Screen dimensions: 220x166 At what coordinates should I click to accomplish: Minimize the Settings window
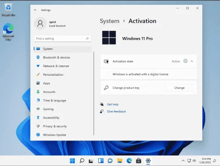click(178, 8)
